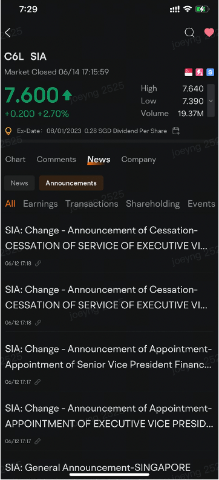Tap the back arrow icon
Viewport: 219px width, 480px height.
tap(8, 33)
